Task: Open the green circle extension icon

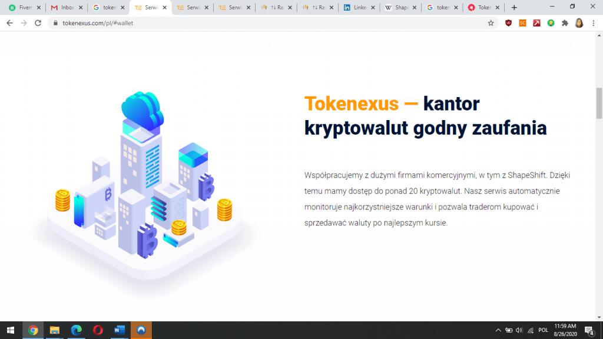Action: pyautogui.click(x=551, y=23)
